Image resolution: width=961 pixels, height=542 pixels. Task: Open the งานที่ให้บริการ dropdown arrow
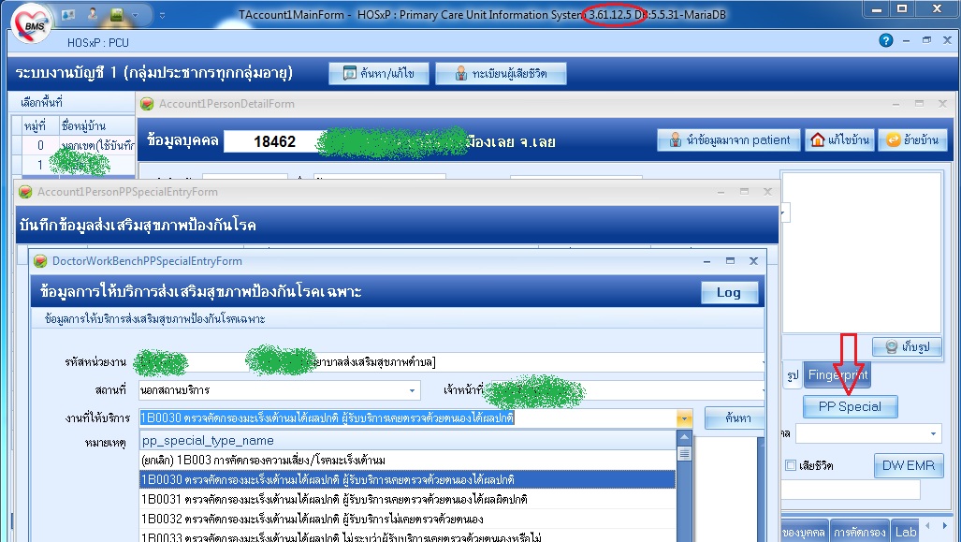coord(683,417)
